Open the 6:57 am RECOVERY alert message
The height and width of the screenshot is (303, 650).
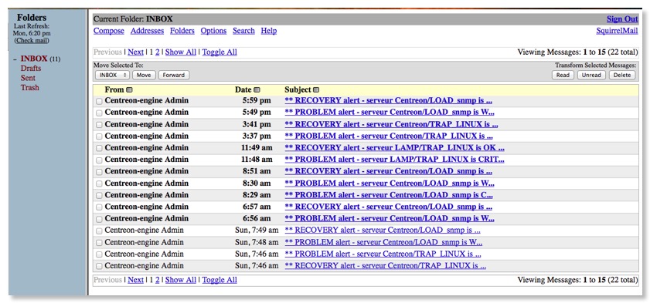pos(389,207)
